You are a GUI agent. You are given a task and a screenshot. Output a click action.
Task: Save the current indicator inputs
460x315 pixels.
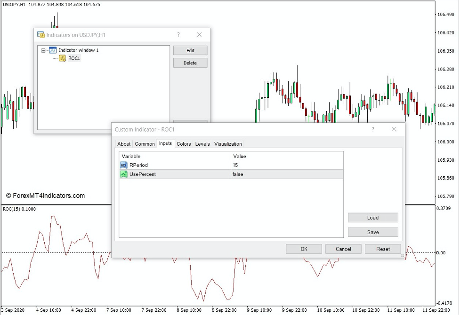click(372, 232)
